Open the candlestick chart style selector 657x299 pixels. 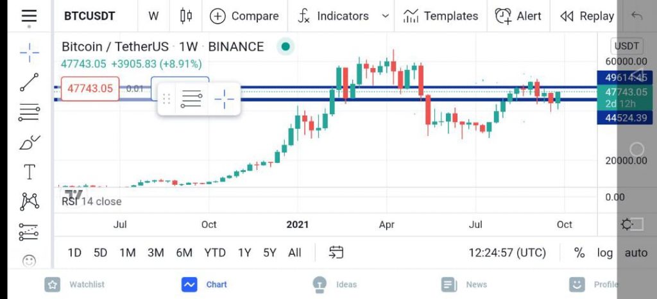(x=185, y=16)
